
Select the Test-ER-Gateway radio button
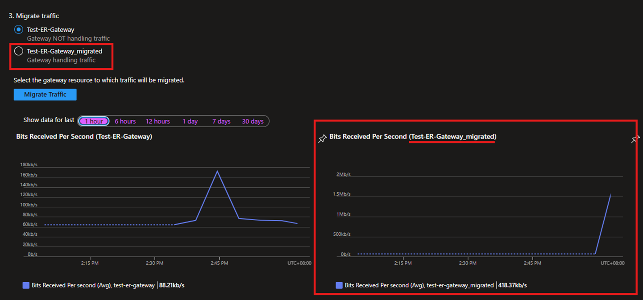18,30
